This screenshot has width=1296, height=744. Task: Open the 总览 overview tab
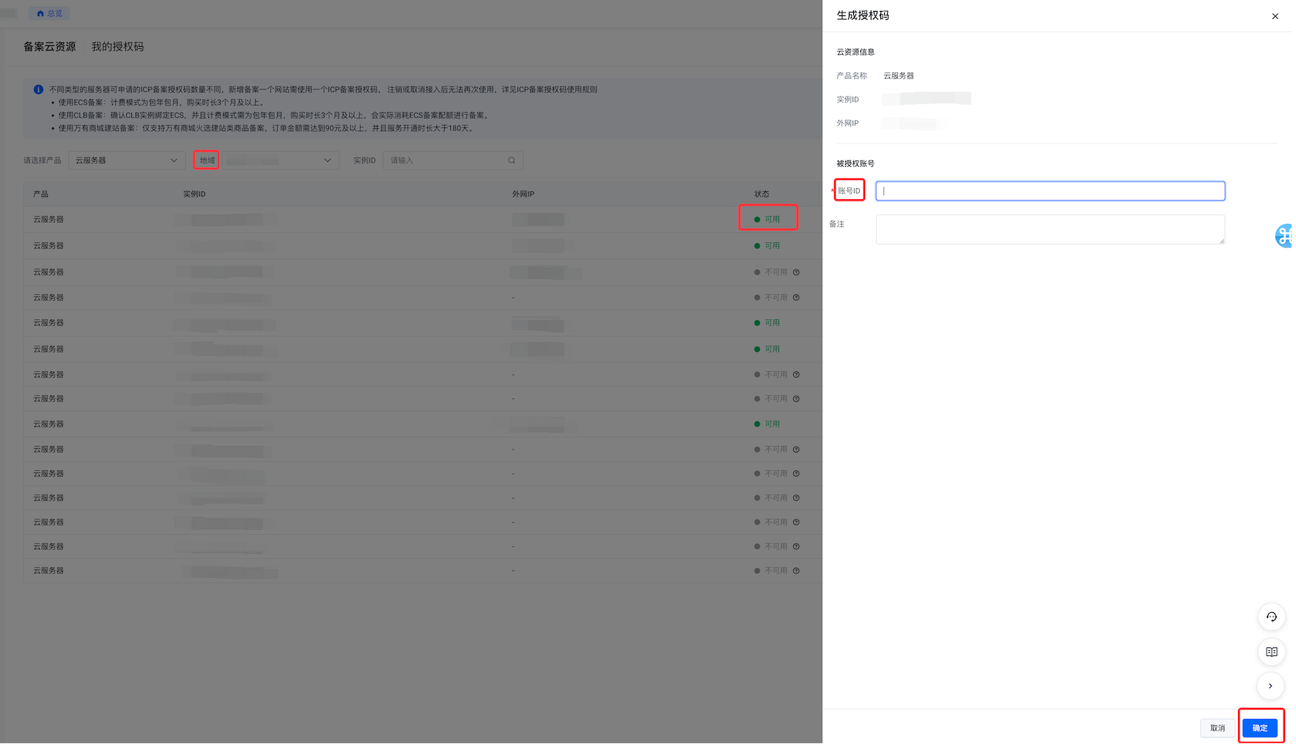click(x=50, y=13)
